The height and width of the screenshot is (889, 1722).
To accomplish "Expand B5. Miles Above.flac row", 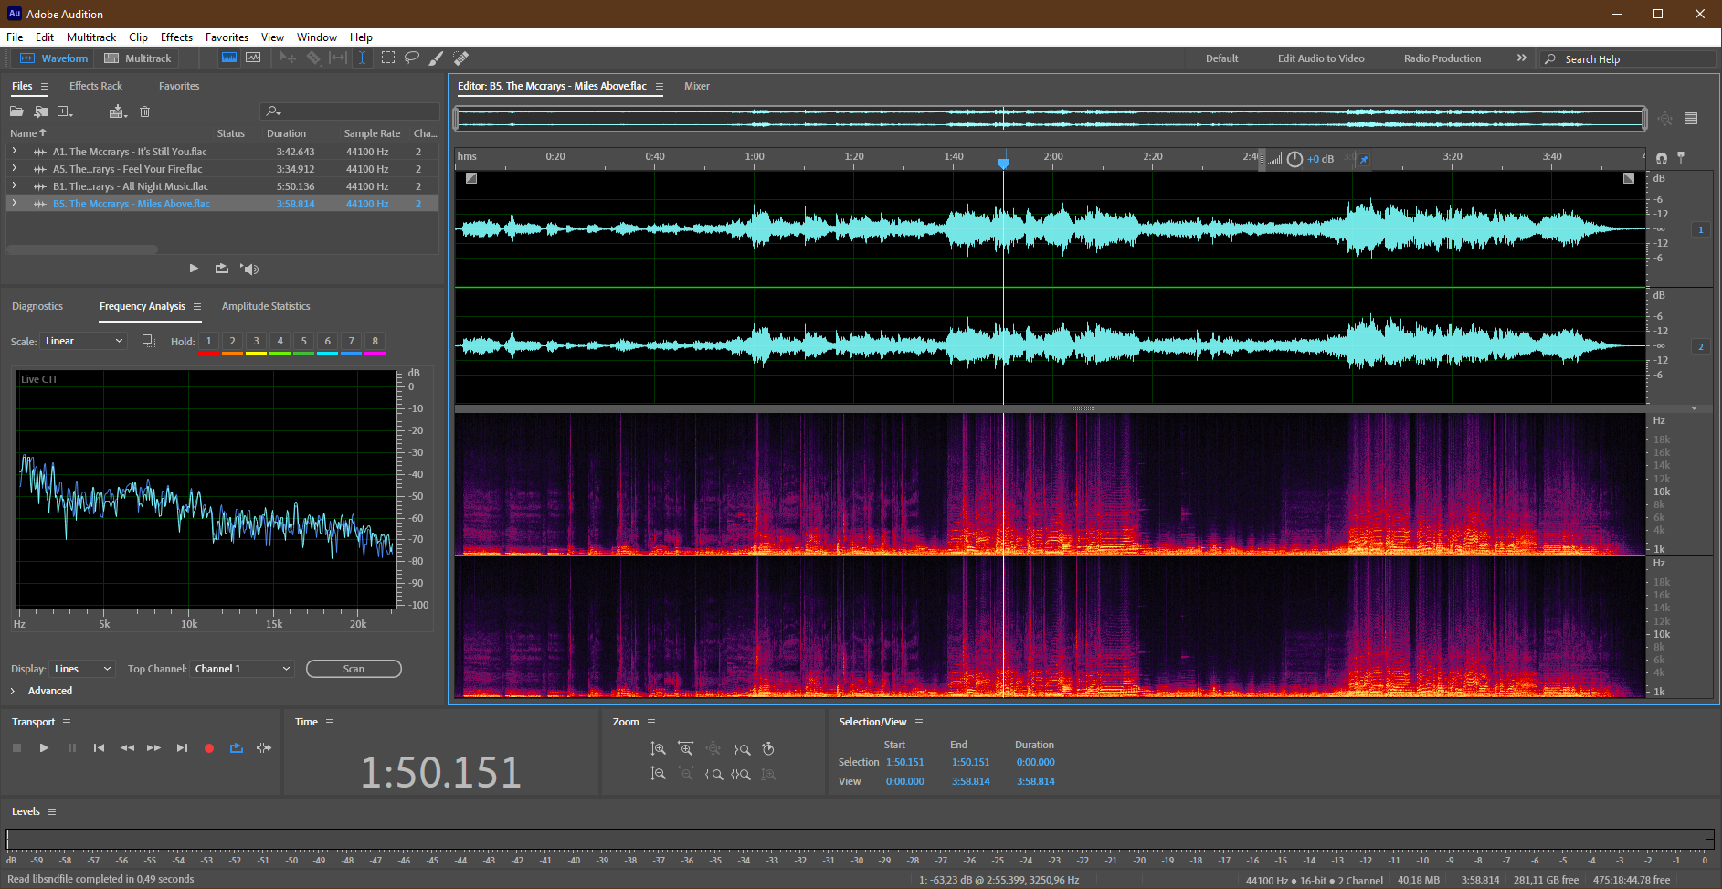I will 14,204.
